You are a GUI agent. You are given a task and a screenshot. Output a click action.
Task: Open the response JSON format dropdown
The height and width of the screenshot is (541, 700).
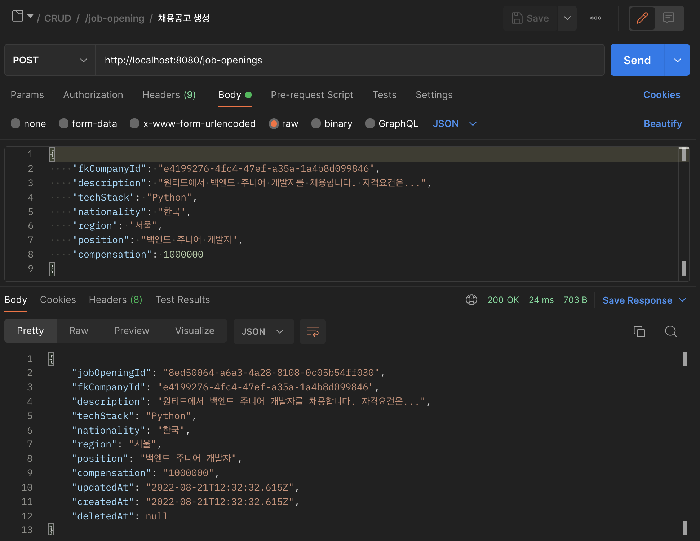pyautogui.click(x=263, y=331)
